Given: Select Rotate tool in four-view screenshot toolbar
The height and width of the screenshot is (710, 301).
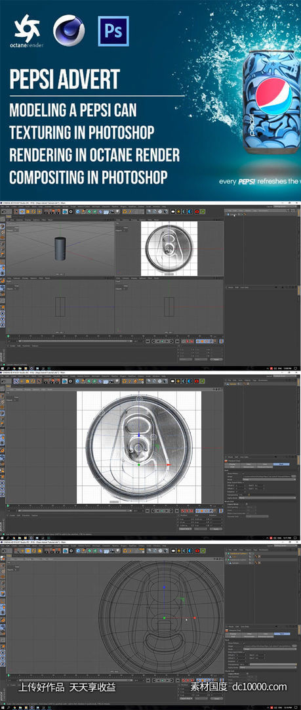Looking at the screenshot, I should click(34, 211).
